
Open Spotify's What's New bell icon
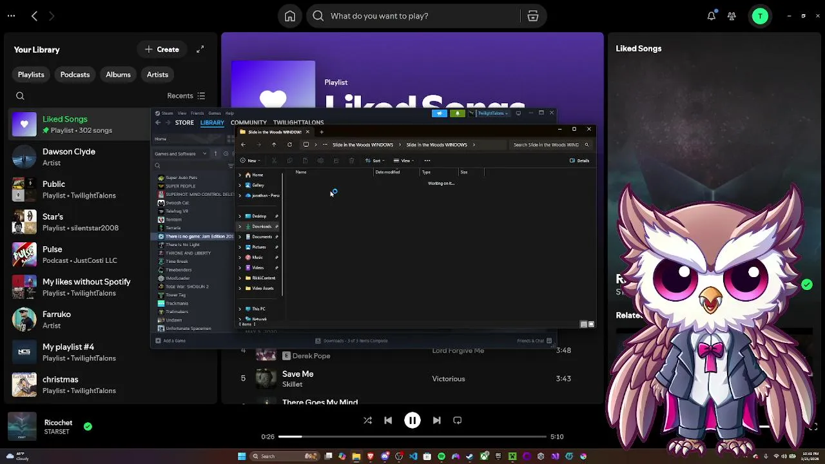coord(712,16)
